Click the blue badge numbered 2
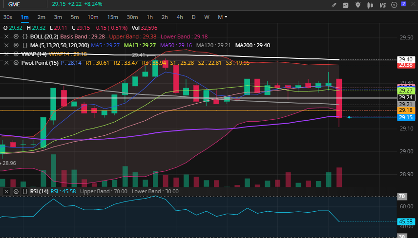The image size is (418, 238). pyautogui.click(x=403, y=4)
